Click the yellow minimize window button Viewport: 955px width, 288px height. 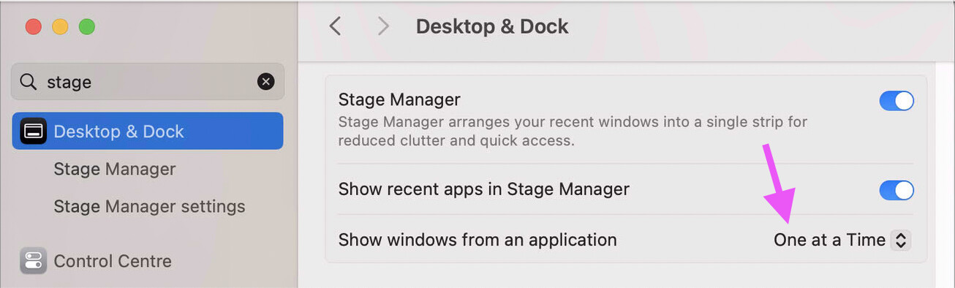click(60, 27)
